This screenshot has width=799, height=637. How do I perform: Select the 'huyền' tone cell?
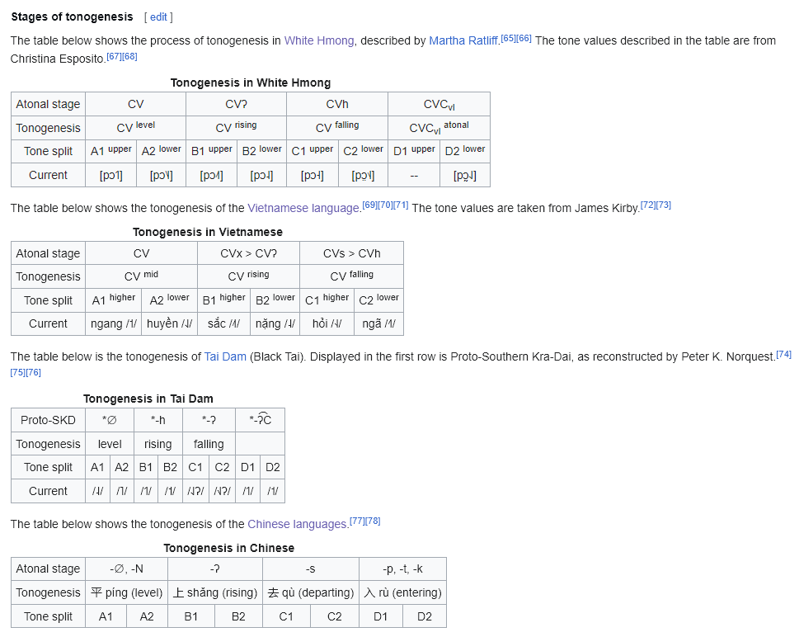(x=169, y=323)
